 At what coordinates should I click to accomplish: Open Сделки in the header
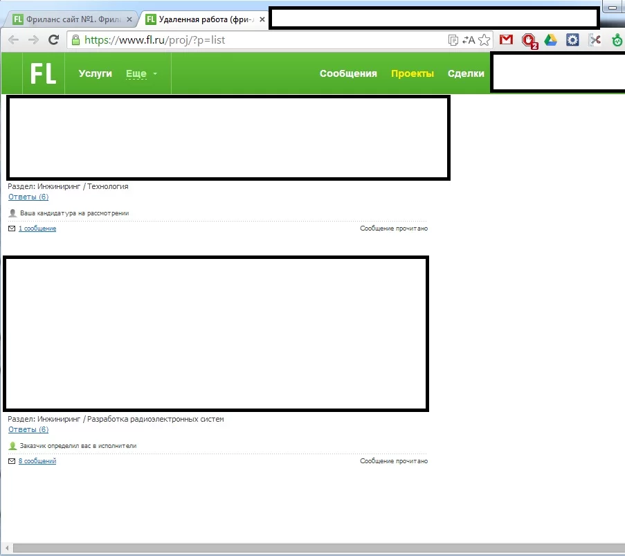click(466, 73)
